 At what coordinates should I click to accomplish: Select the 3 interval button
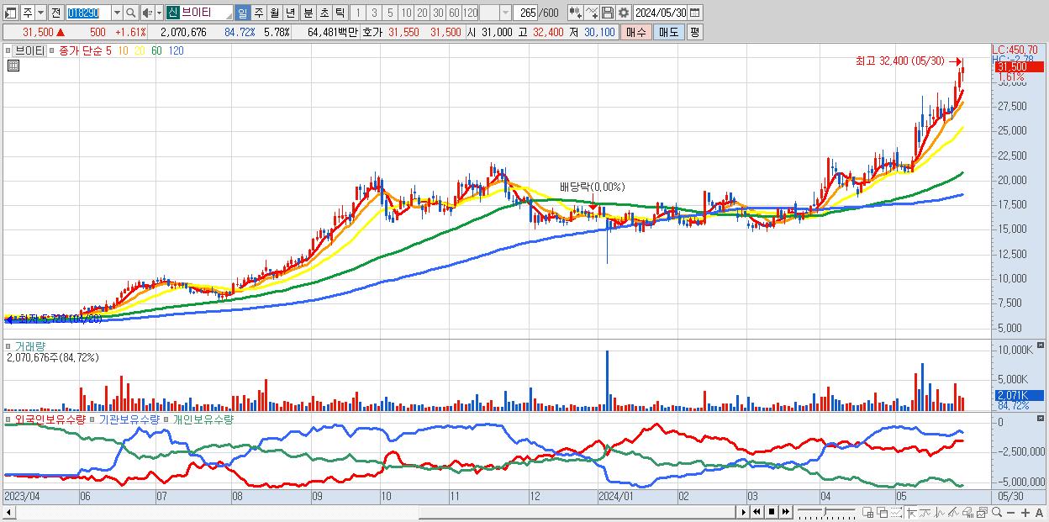click(374, 13)
